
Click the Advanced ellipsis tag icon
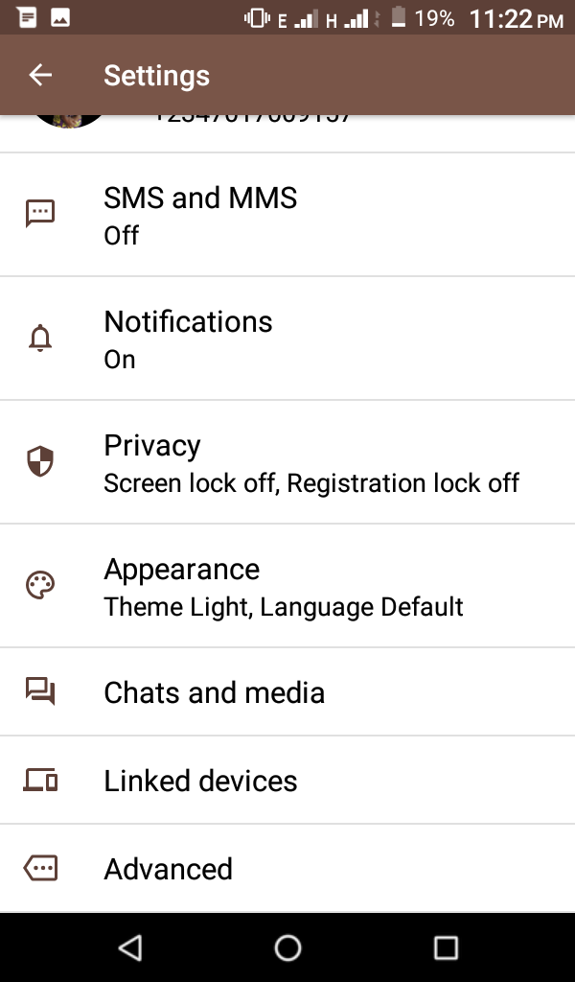(x=41, y=868)
